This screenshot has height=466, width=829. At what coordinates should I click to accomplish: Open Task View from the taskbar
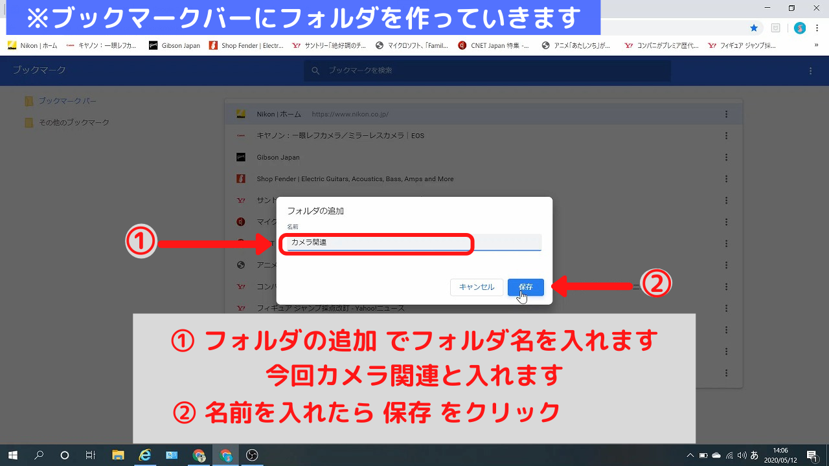[x=91, y=455]
